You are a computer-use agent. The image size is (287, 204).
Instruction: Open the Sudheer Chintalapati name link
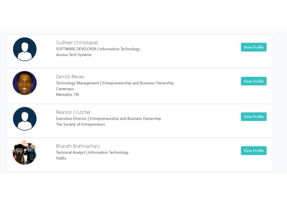click(x=77, y=43)
